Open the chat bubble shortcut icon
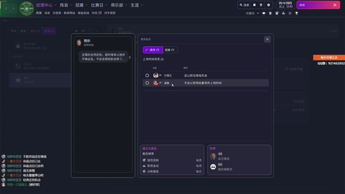 263,13
